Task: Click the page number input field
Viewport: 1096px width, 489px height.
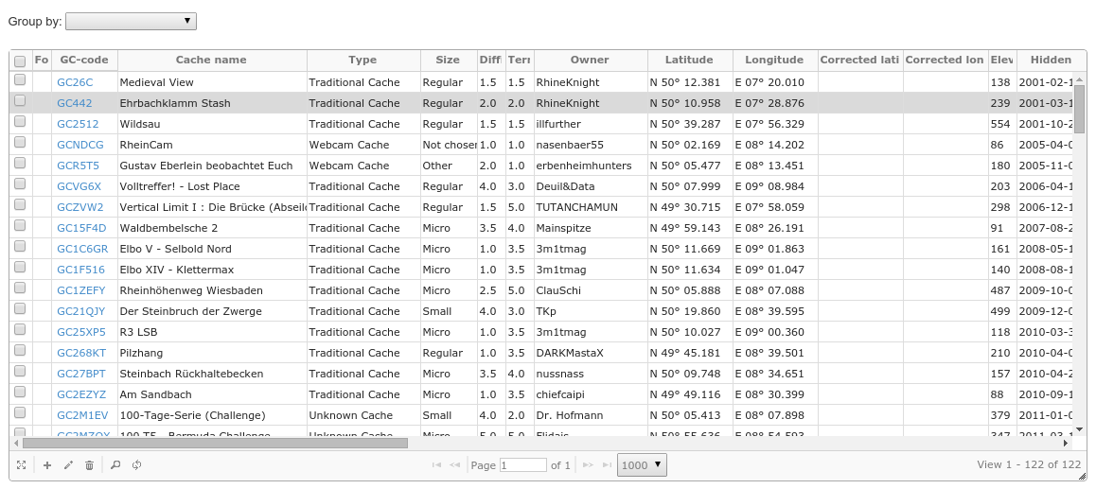Action: [522, 465]
